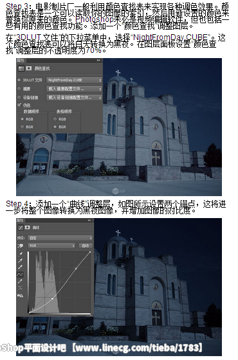Click the smooth curve values icon

click(21, 288)
